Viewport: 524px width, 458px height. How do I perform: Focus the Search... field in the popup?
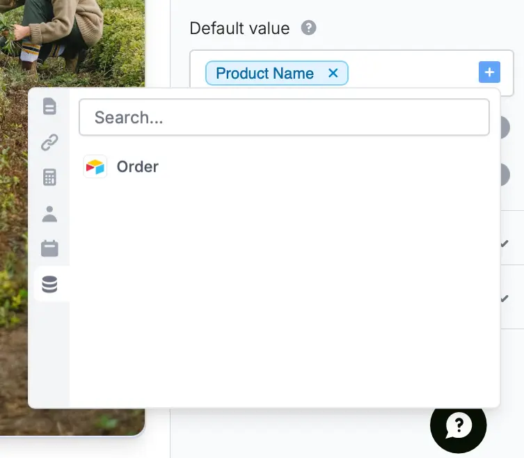pos(284,118)
